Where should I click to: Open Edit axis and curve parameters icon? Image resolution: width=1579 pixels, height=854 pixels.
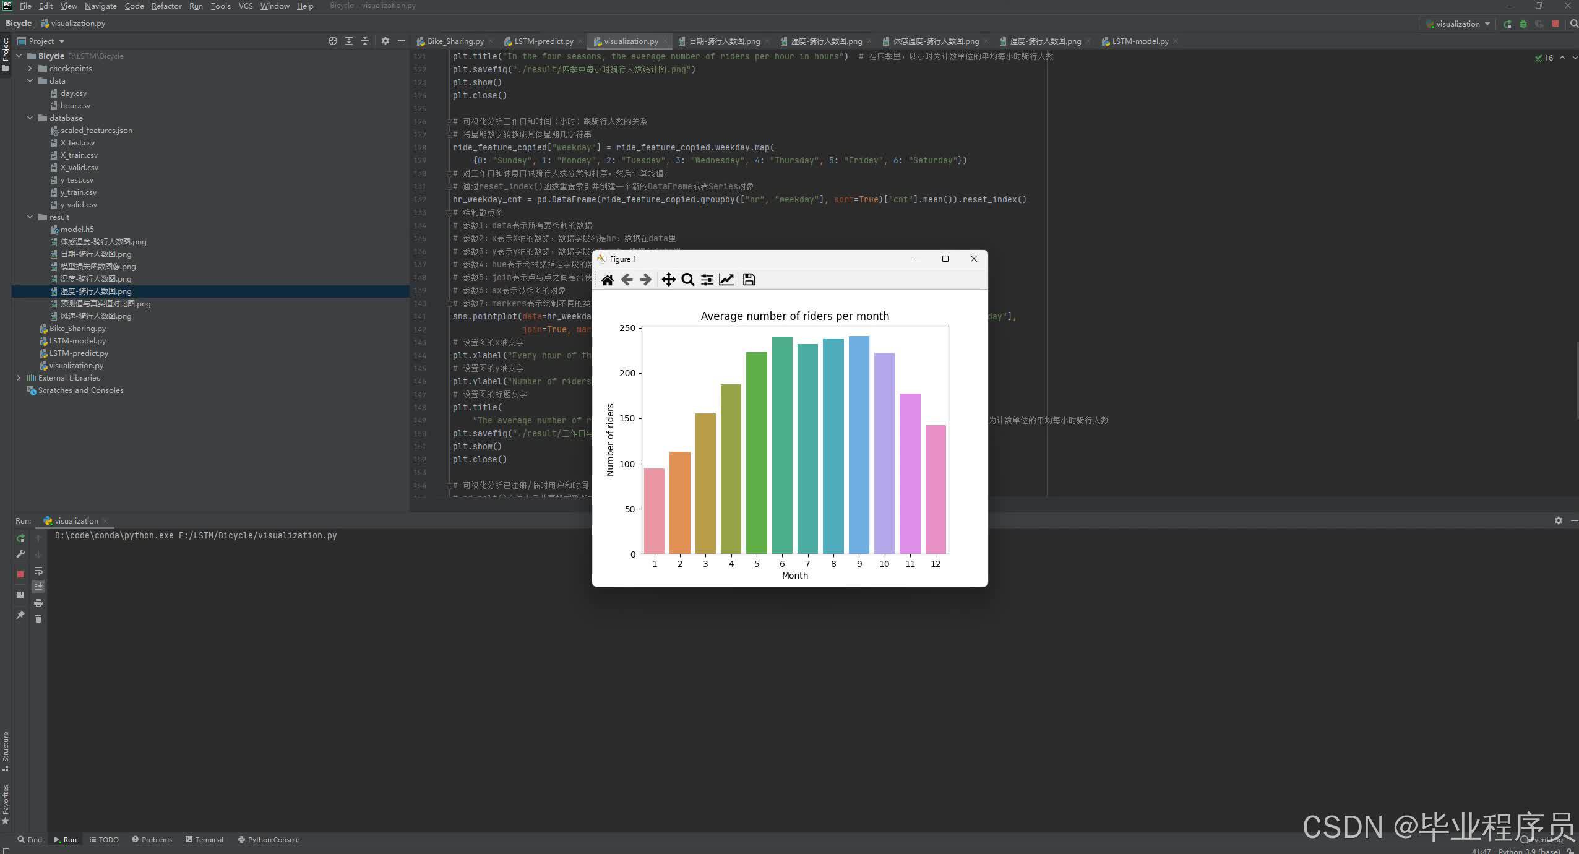click(x=726, y=280)
